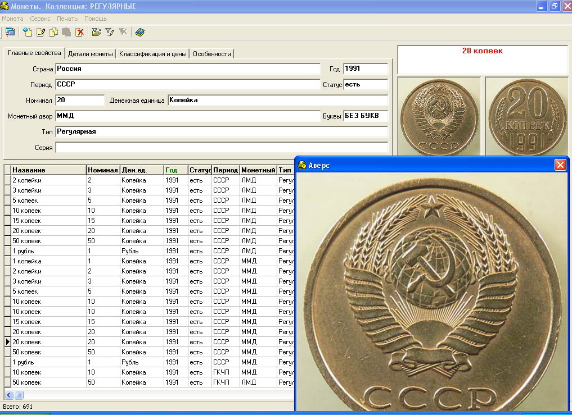This screenshot has height=415, width=572.
Task: Click the Тип field showing Регулярная
Action: 222,132
